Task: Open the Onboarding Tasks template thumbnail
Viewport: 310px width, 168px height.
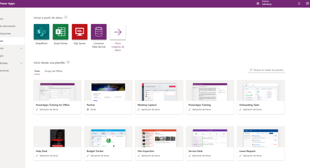Action: 261,92
